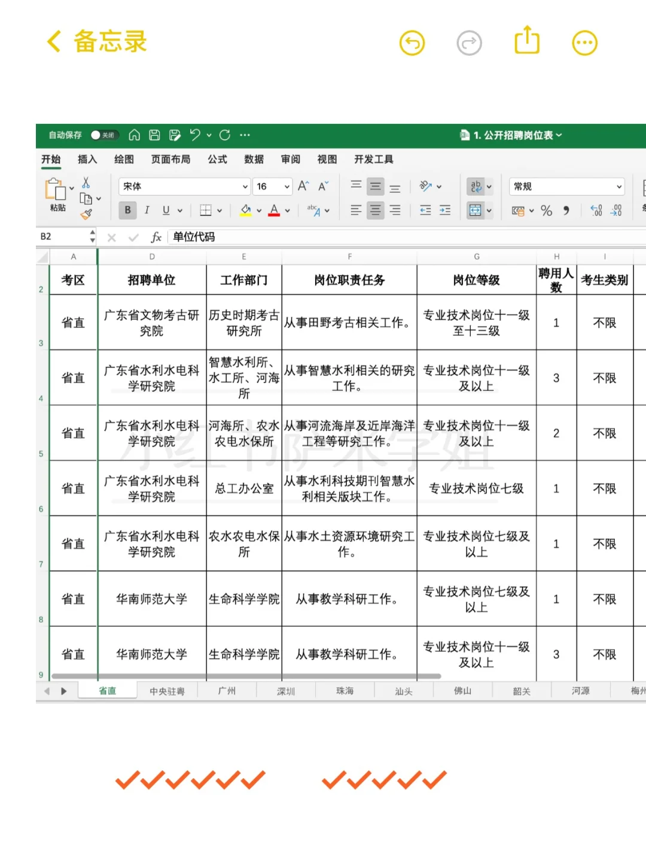Select bottom vertical alignment
Viewport: 646px width, 862px height.
(395, 188)
